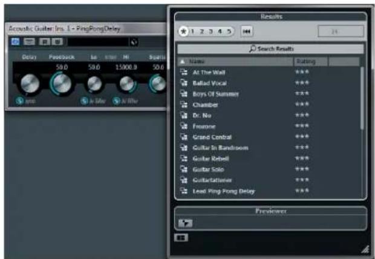
Task: Click the folder icon in the Previewer section
Action: click(x=185, y=223)
